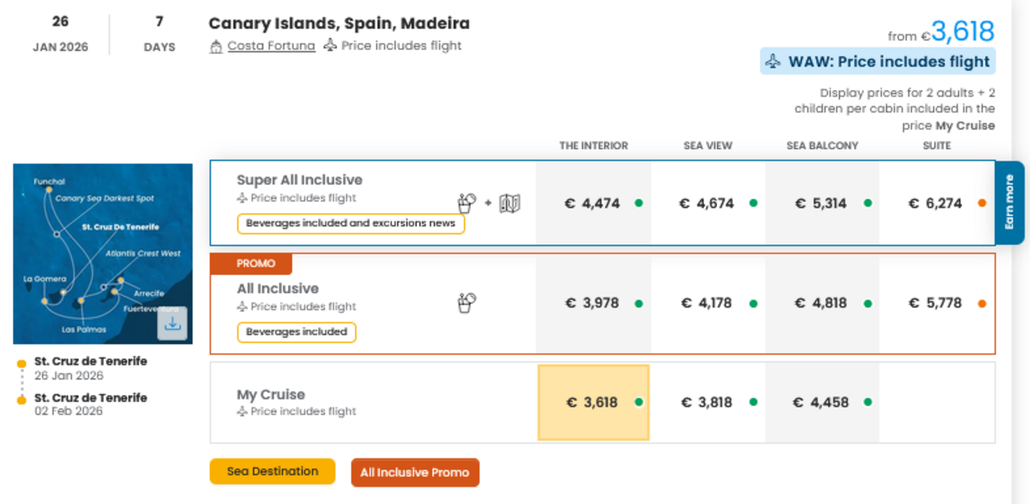The width and height of the screenshot is (1030, 504).
Task: Open the Costa Fortuna ship link
Action: (271, 45)
